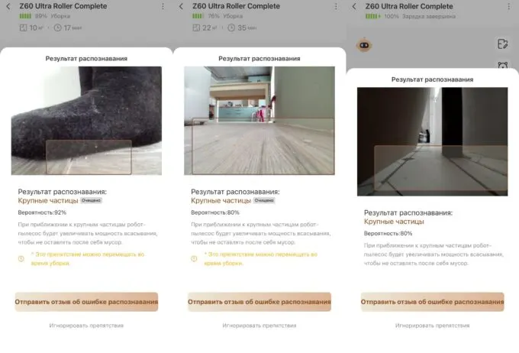The width and height of the screenshot is (519, 353).
Task: Send recognition error feedback in right panel
Action: pyautogui.click(x=432, y=302)
